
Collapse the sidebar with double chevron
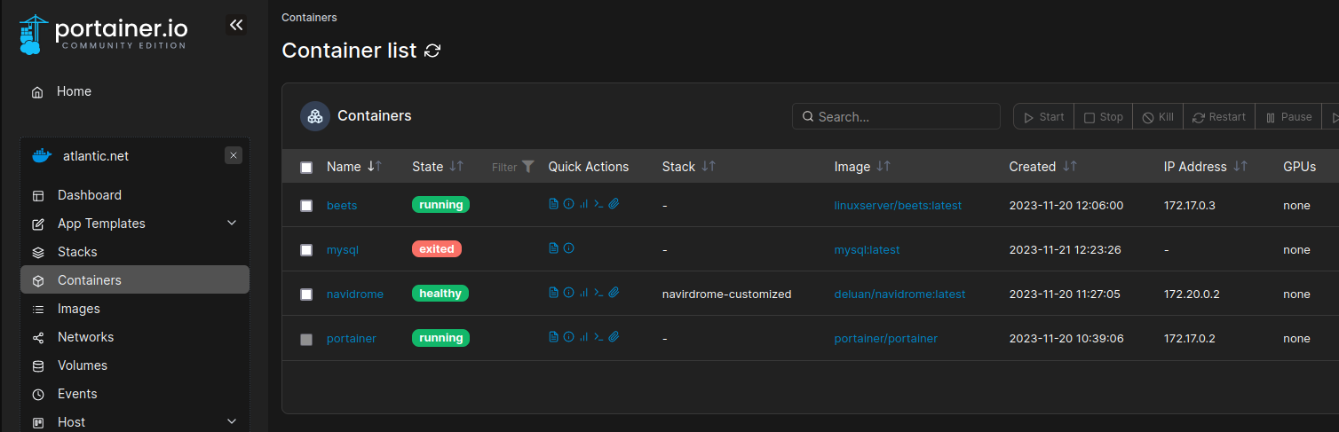click(236, 25)
